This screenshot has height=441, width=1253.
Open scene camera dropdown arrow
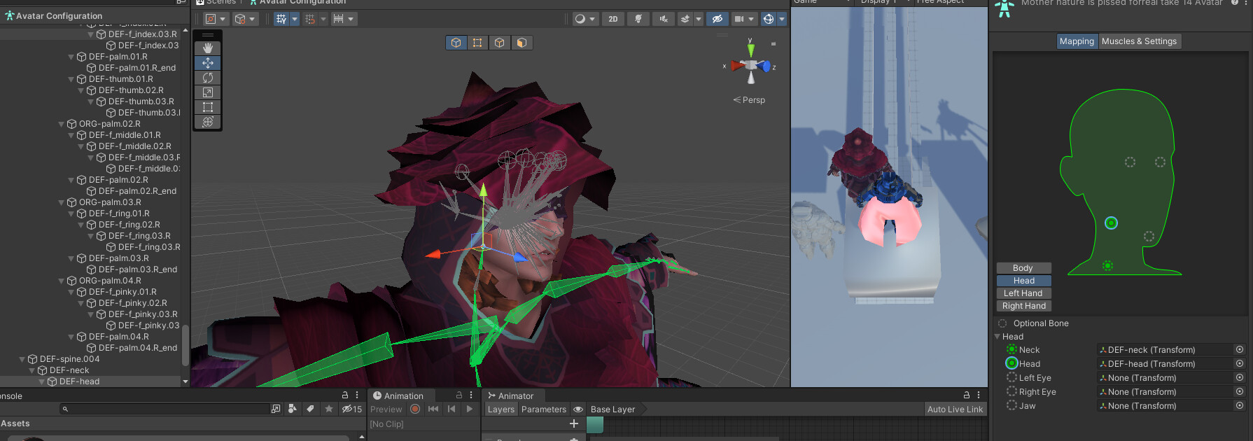coord(751,19)
